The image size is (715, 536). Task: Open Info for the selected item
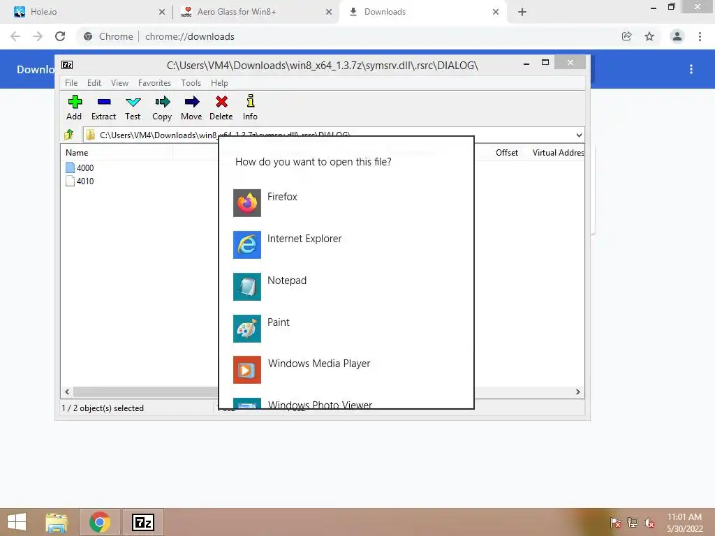tap(250, 107)
